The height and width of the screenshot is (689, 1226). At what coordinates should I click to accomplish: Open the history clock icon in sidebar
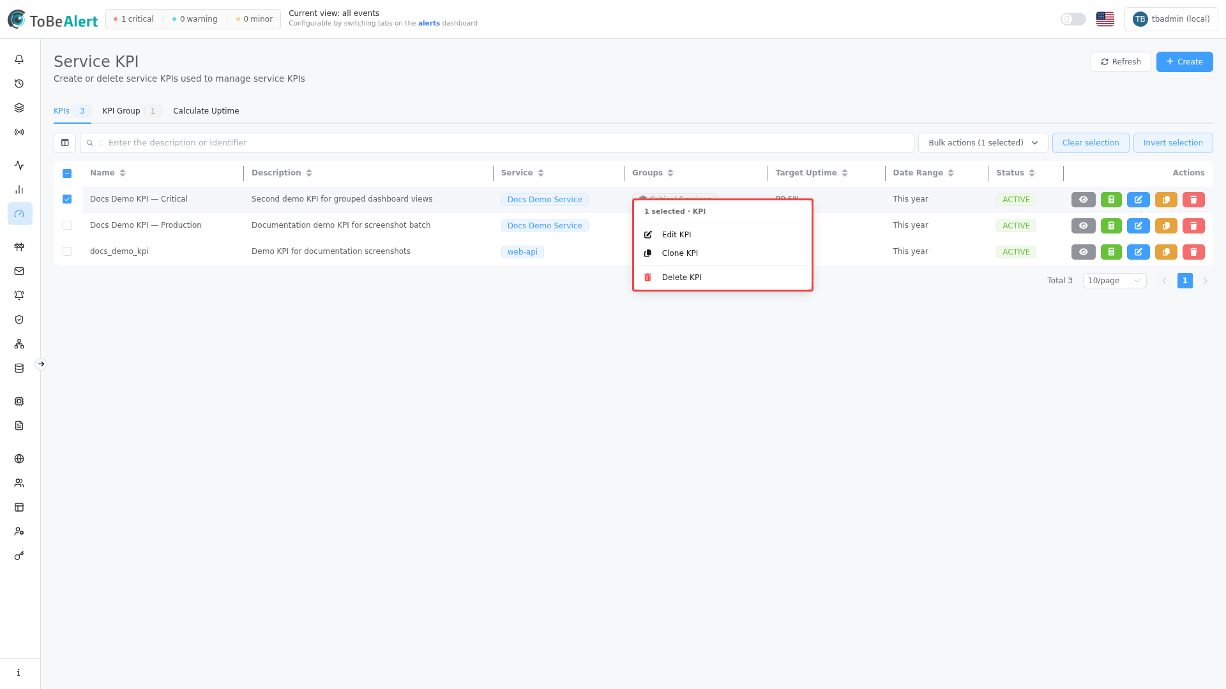tap(19, 84)
